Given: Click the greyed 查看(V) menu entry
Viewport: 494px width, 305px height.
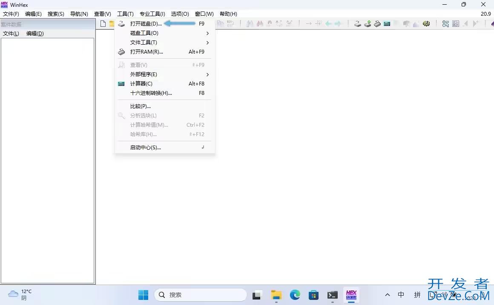Looking at the screenshot, I should [x=165, y=65].
